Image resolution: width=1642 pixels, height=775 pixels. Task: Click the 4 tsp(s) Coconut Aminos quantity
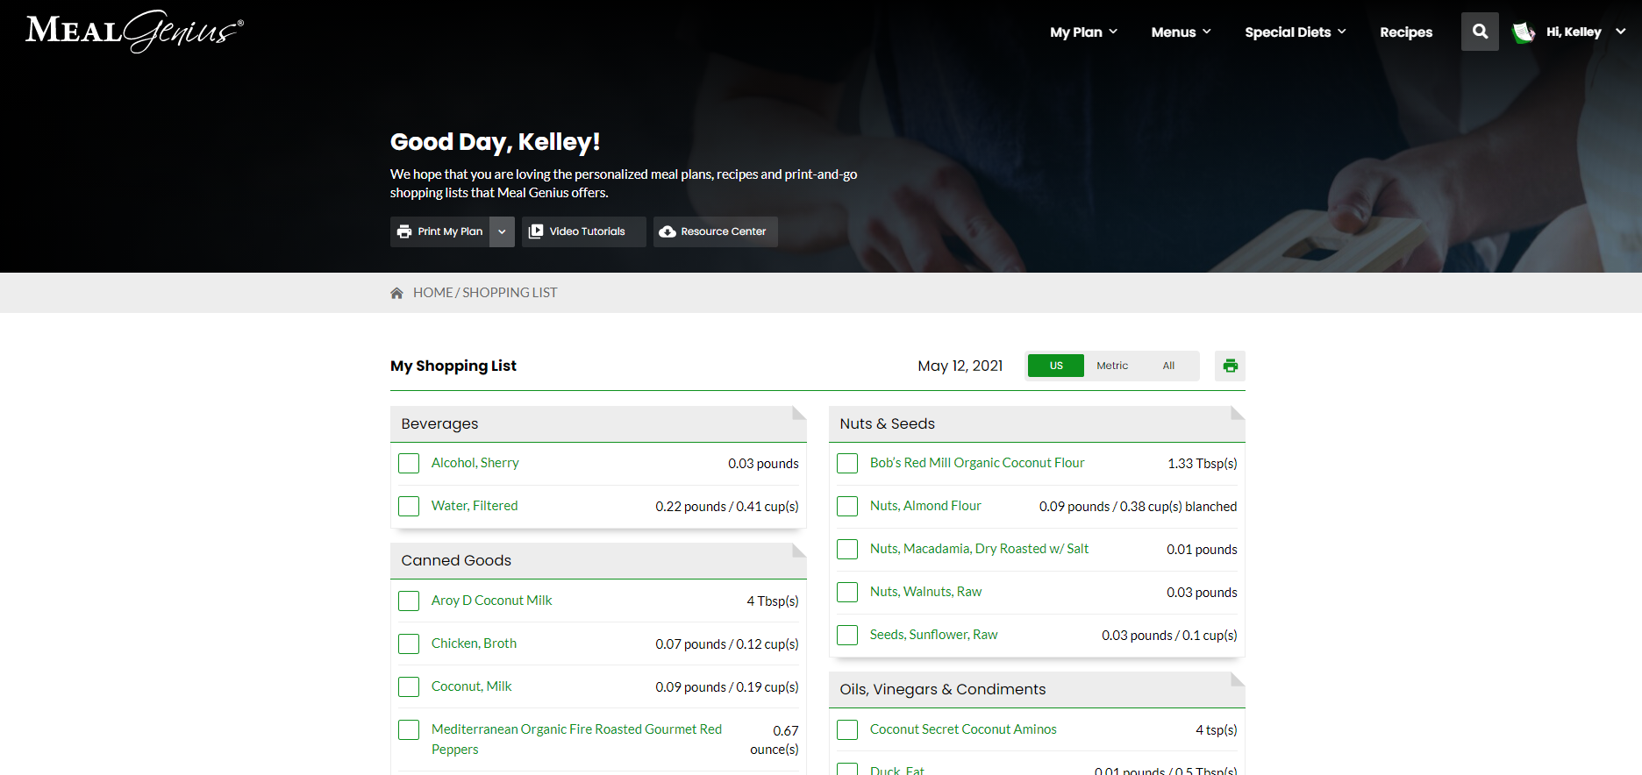tap(1217, 730)
